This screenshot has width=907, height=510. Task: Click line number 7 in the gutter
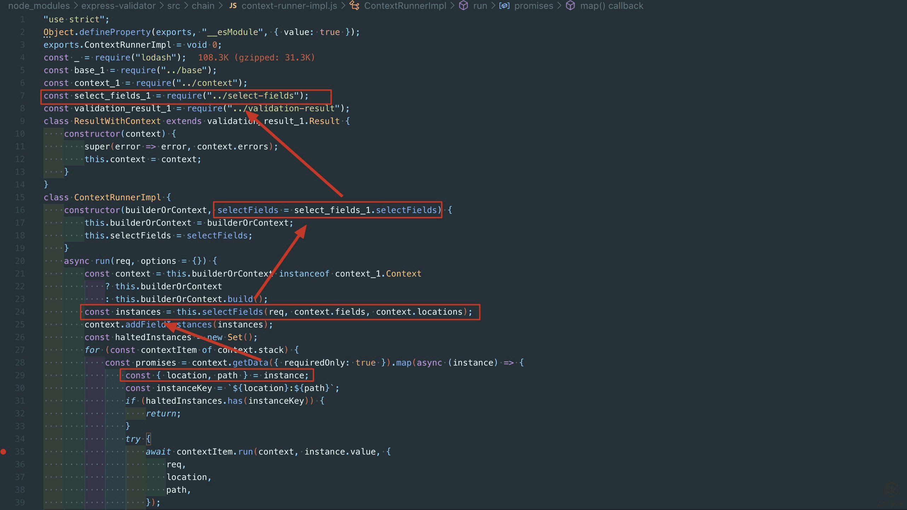(x=22, y=96)
